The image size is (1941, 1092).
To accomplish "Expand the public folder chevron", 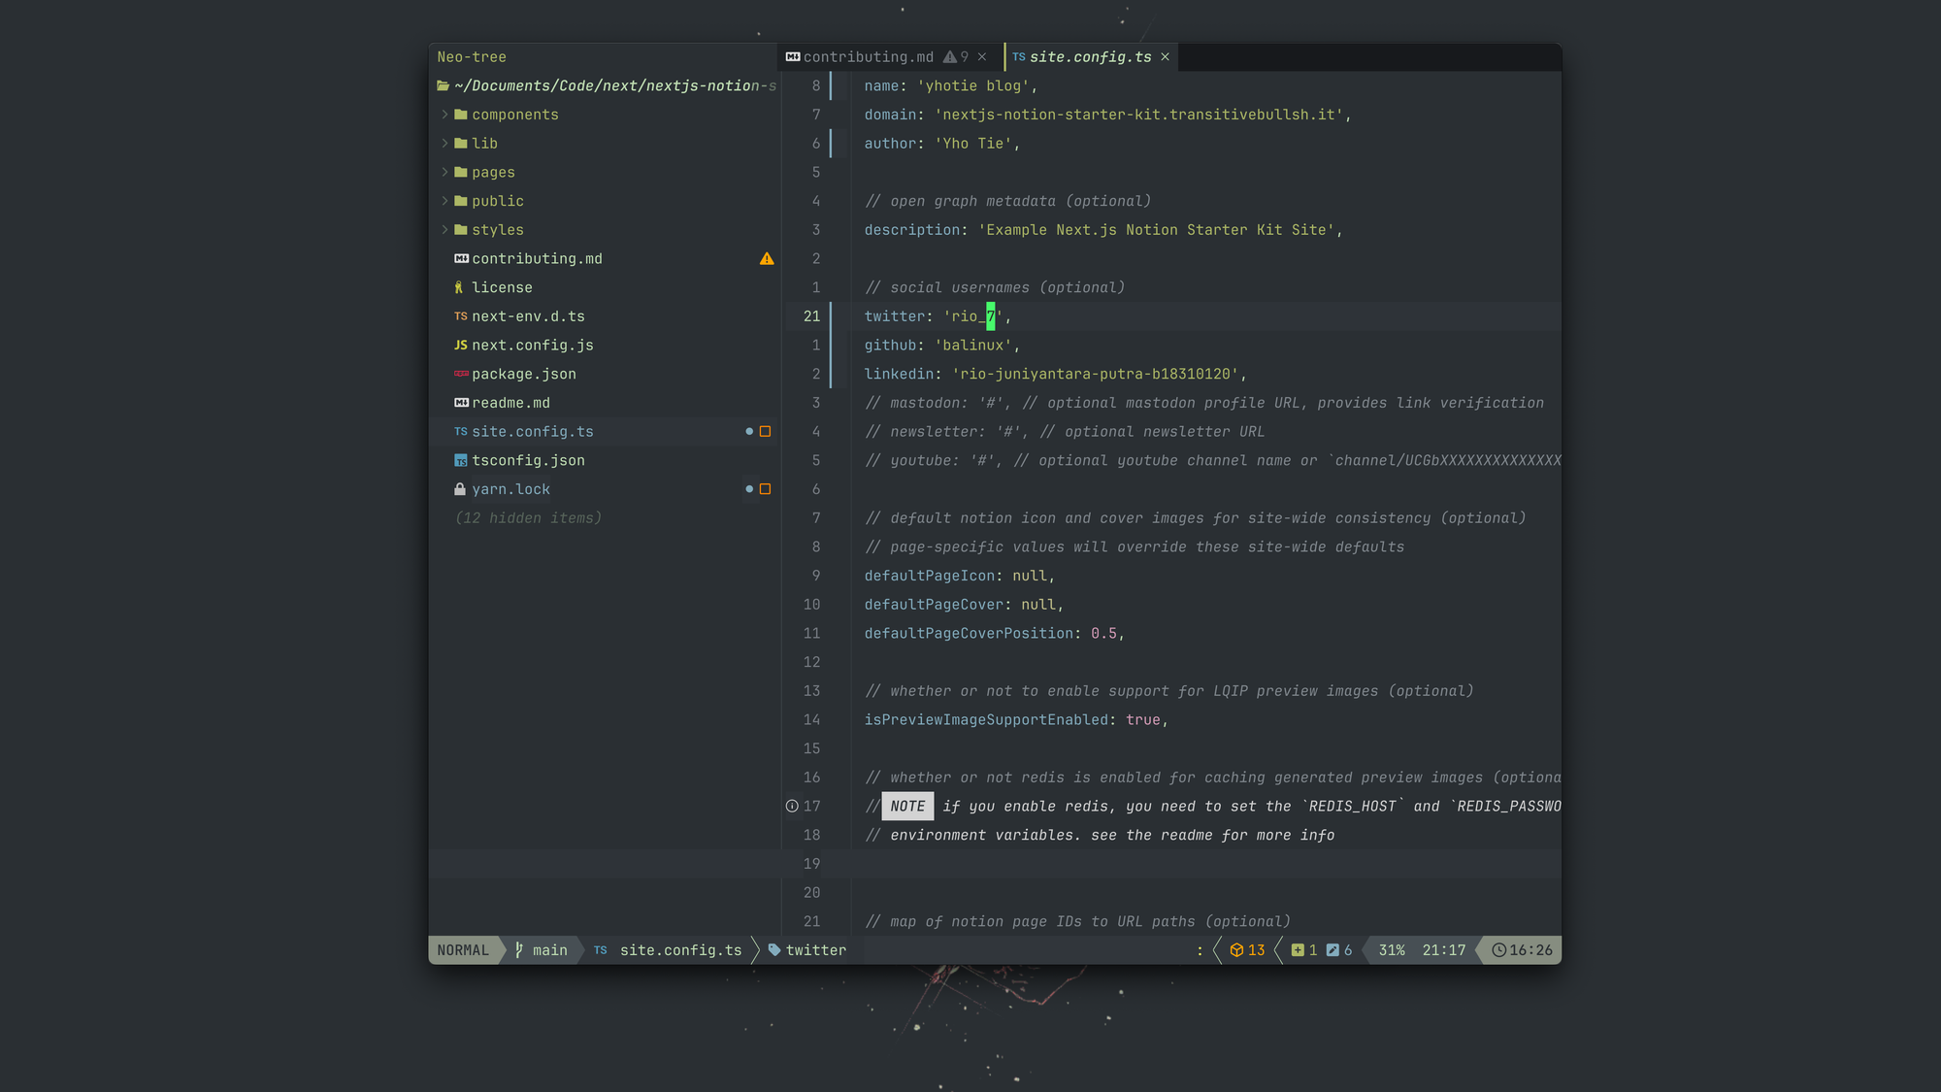I will tap(445, 201).
